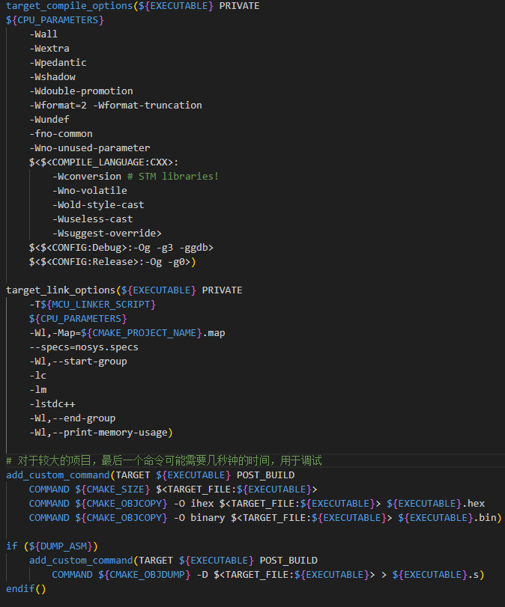The image size is (505, 607).
Task: Click the PRIVATE keyword after target_compile_options
Action: tap(239, 6)
